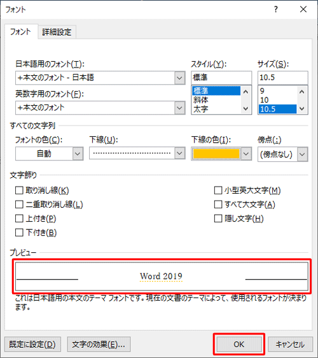Image resolution: width=318 pixels, height=358 pixels.
Task: Open 文字の効果 settings
Action: 99,344
